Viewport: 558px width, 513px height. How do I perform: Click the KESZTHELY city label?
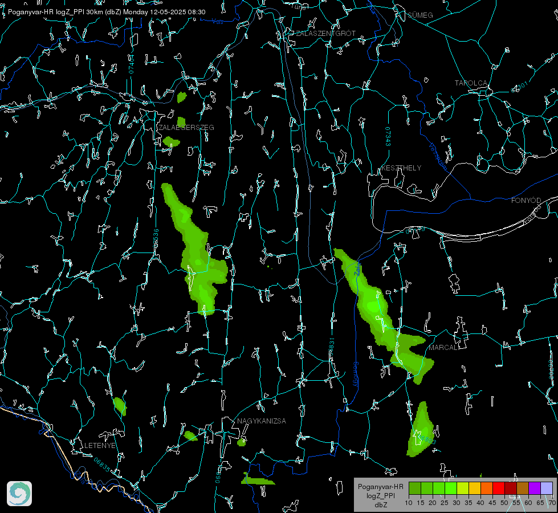coord(401,168)
